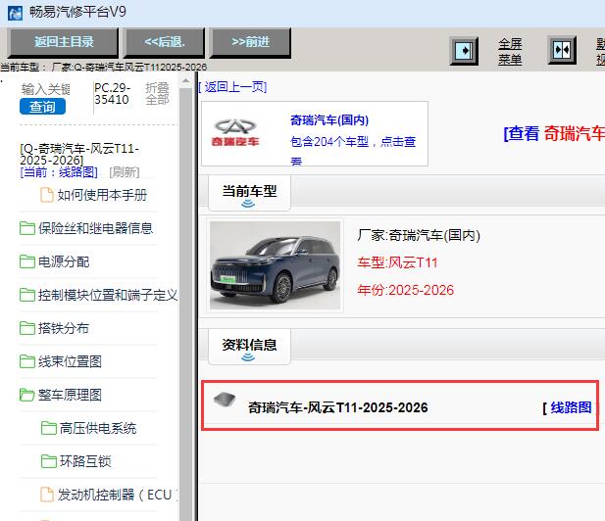Expand the 保险丝和继电器信息 folder
The width and height of the screenshot is (605, 521).
pos(95,228)
